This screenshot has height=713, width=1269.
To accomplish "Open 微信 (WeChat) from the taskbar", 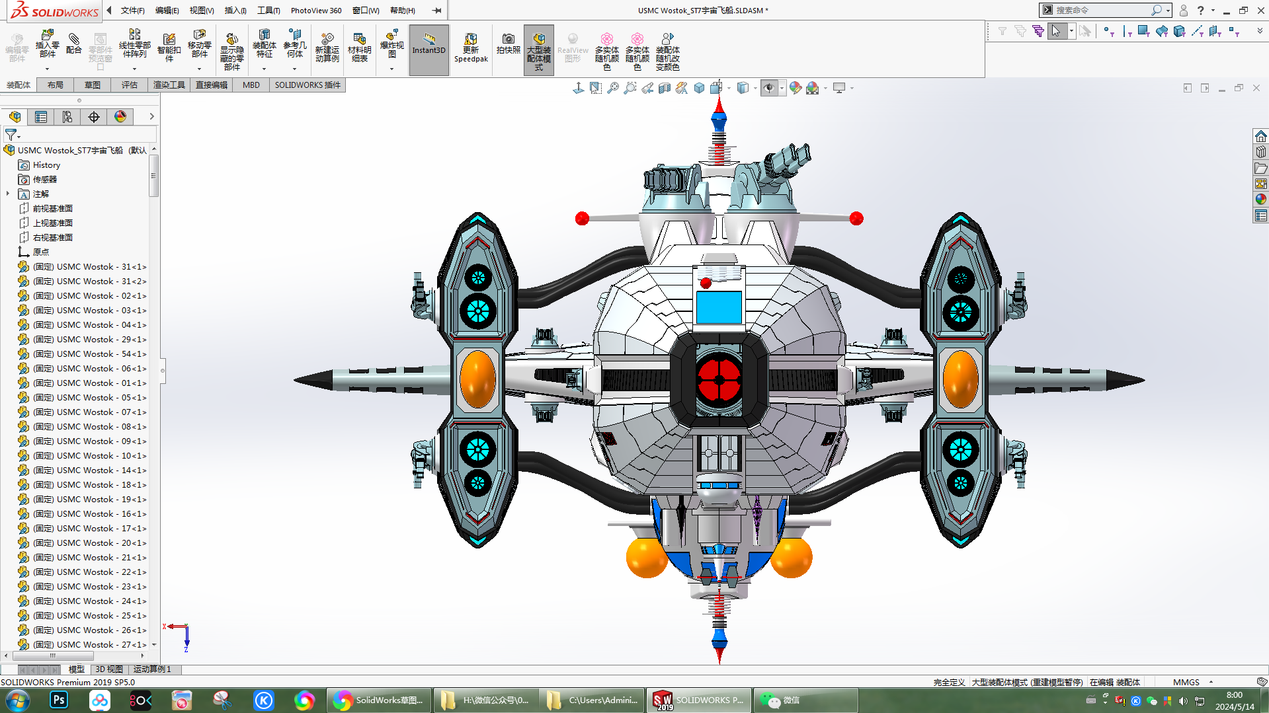I will (805, 700).
